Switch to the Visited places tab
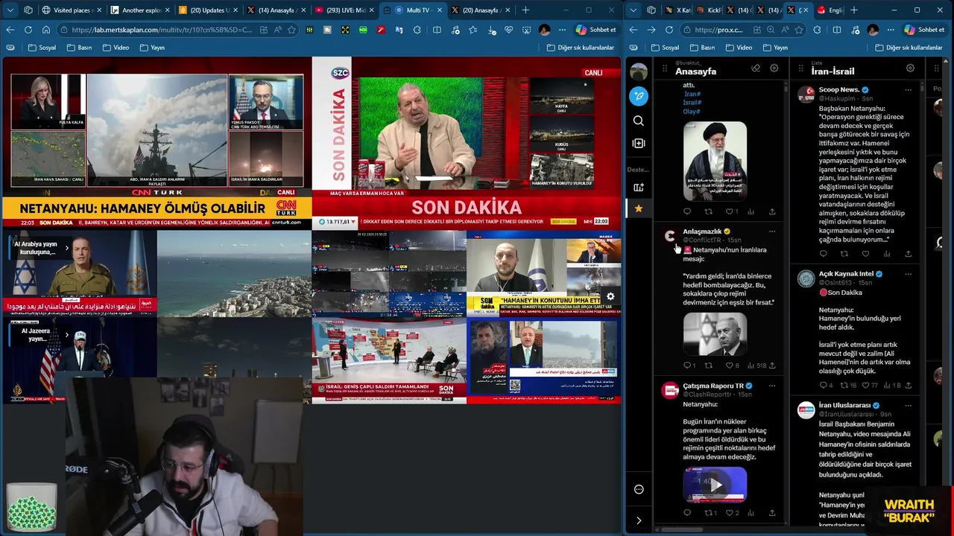 click(71, 10)
